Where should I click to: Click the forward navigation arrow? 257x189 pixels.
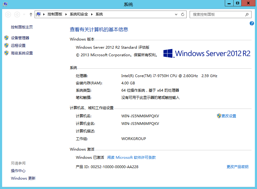(17, 15)
